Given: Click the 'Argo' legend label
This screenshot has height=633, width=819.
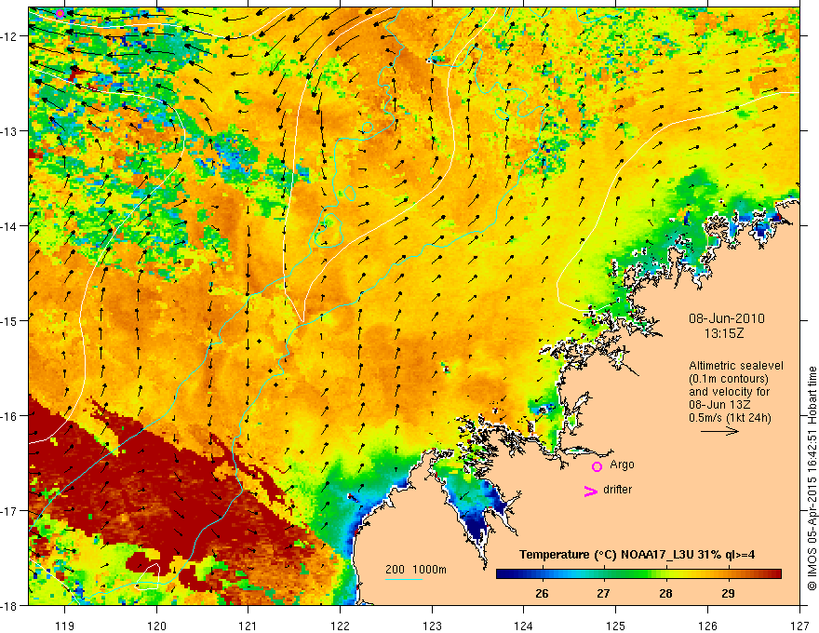Looking at the screenshot, I should tap(622, 465).
